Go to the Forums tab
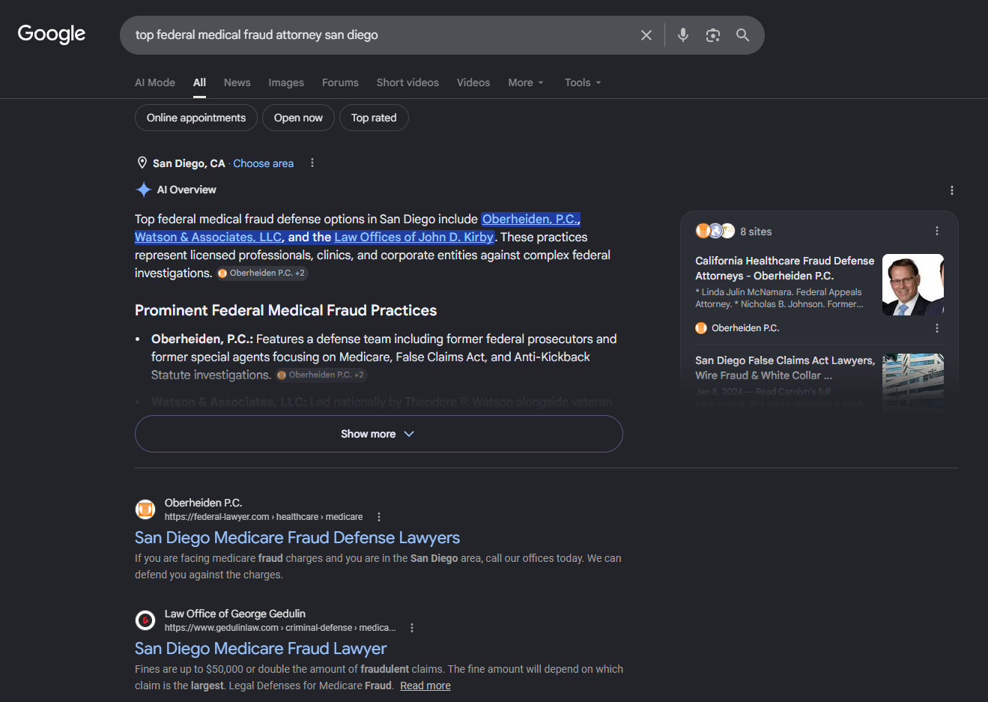 (x=340, y=82)
